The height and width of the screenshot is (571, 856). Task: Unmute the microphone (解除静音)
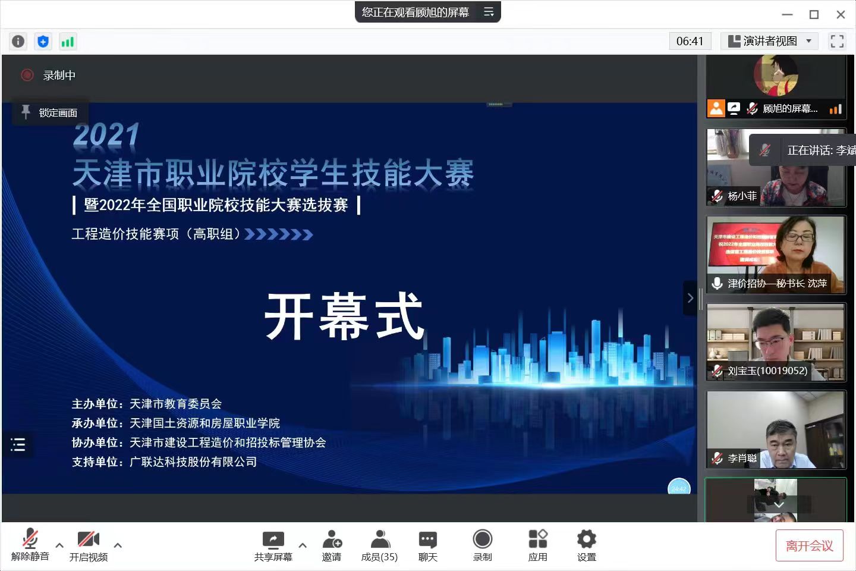pyautogui.click(x=30, y=545)
